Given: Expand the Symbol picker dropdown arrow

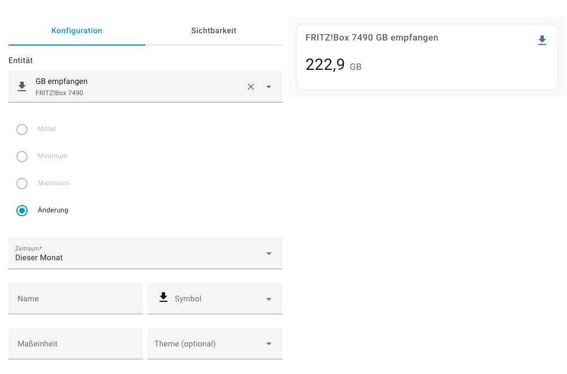Looking at the screenshot, I should pos(269,299).
